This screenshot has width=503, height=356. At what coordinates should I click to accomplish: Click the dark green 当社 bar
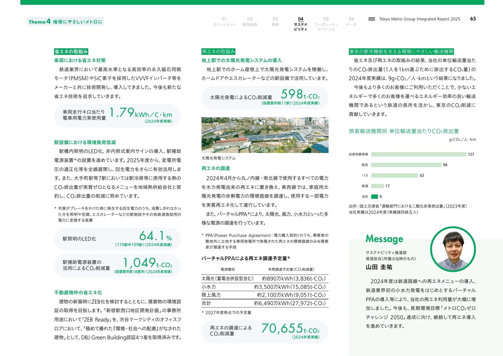point(374,197)
